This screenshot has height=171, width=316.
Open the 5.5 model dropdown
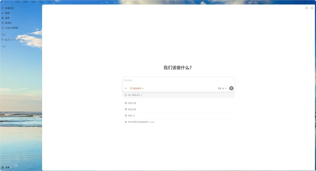222,88
